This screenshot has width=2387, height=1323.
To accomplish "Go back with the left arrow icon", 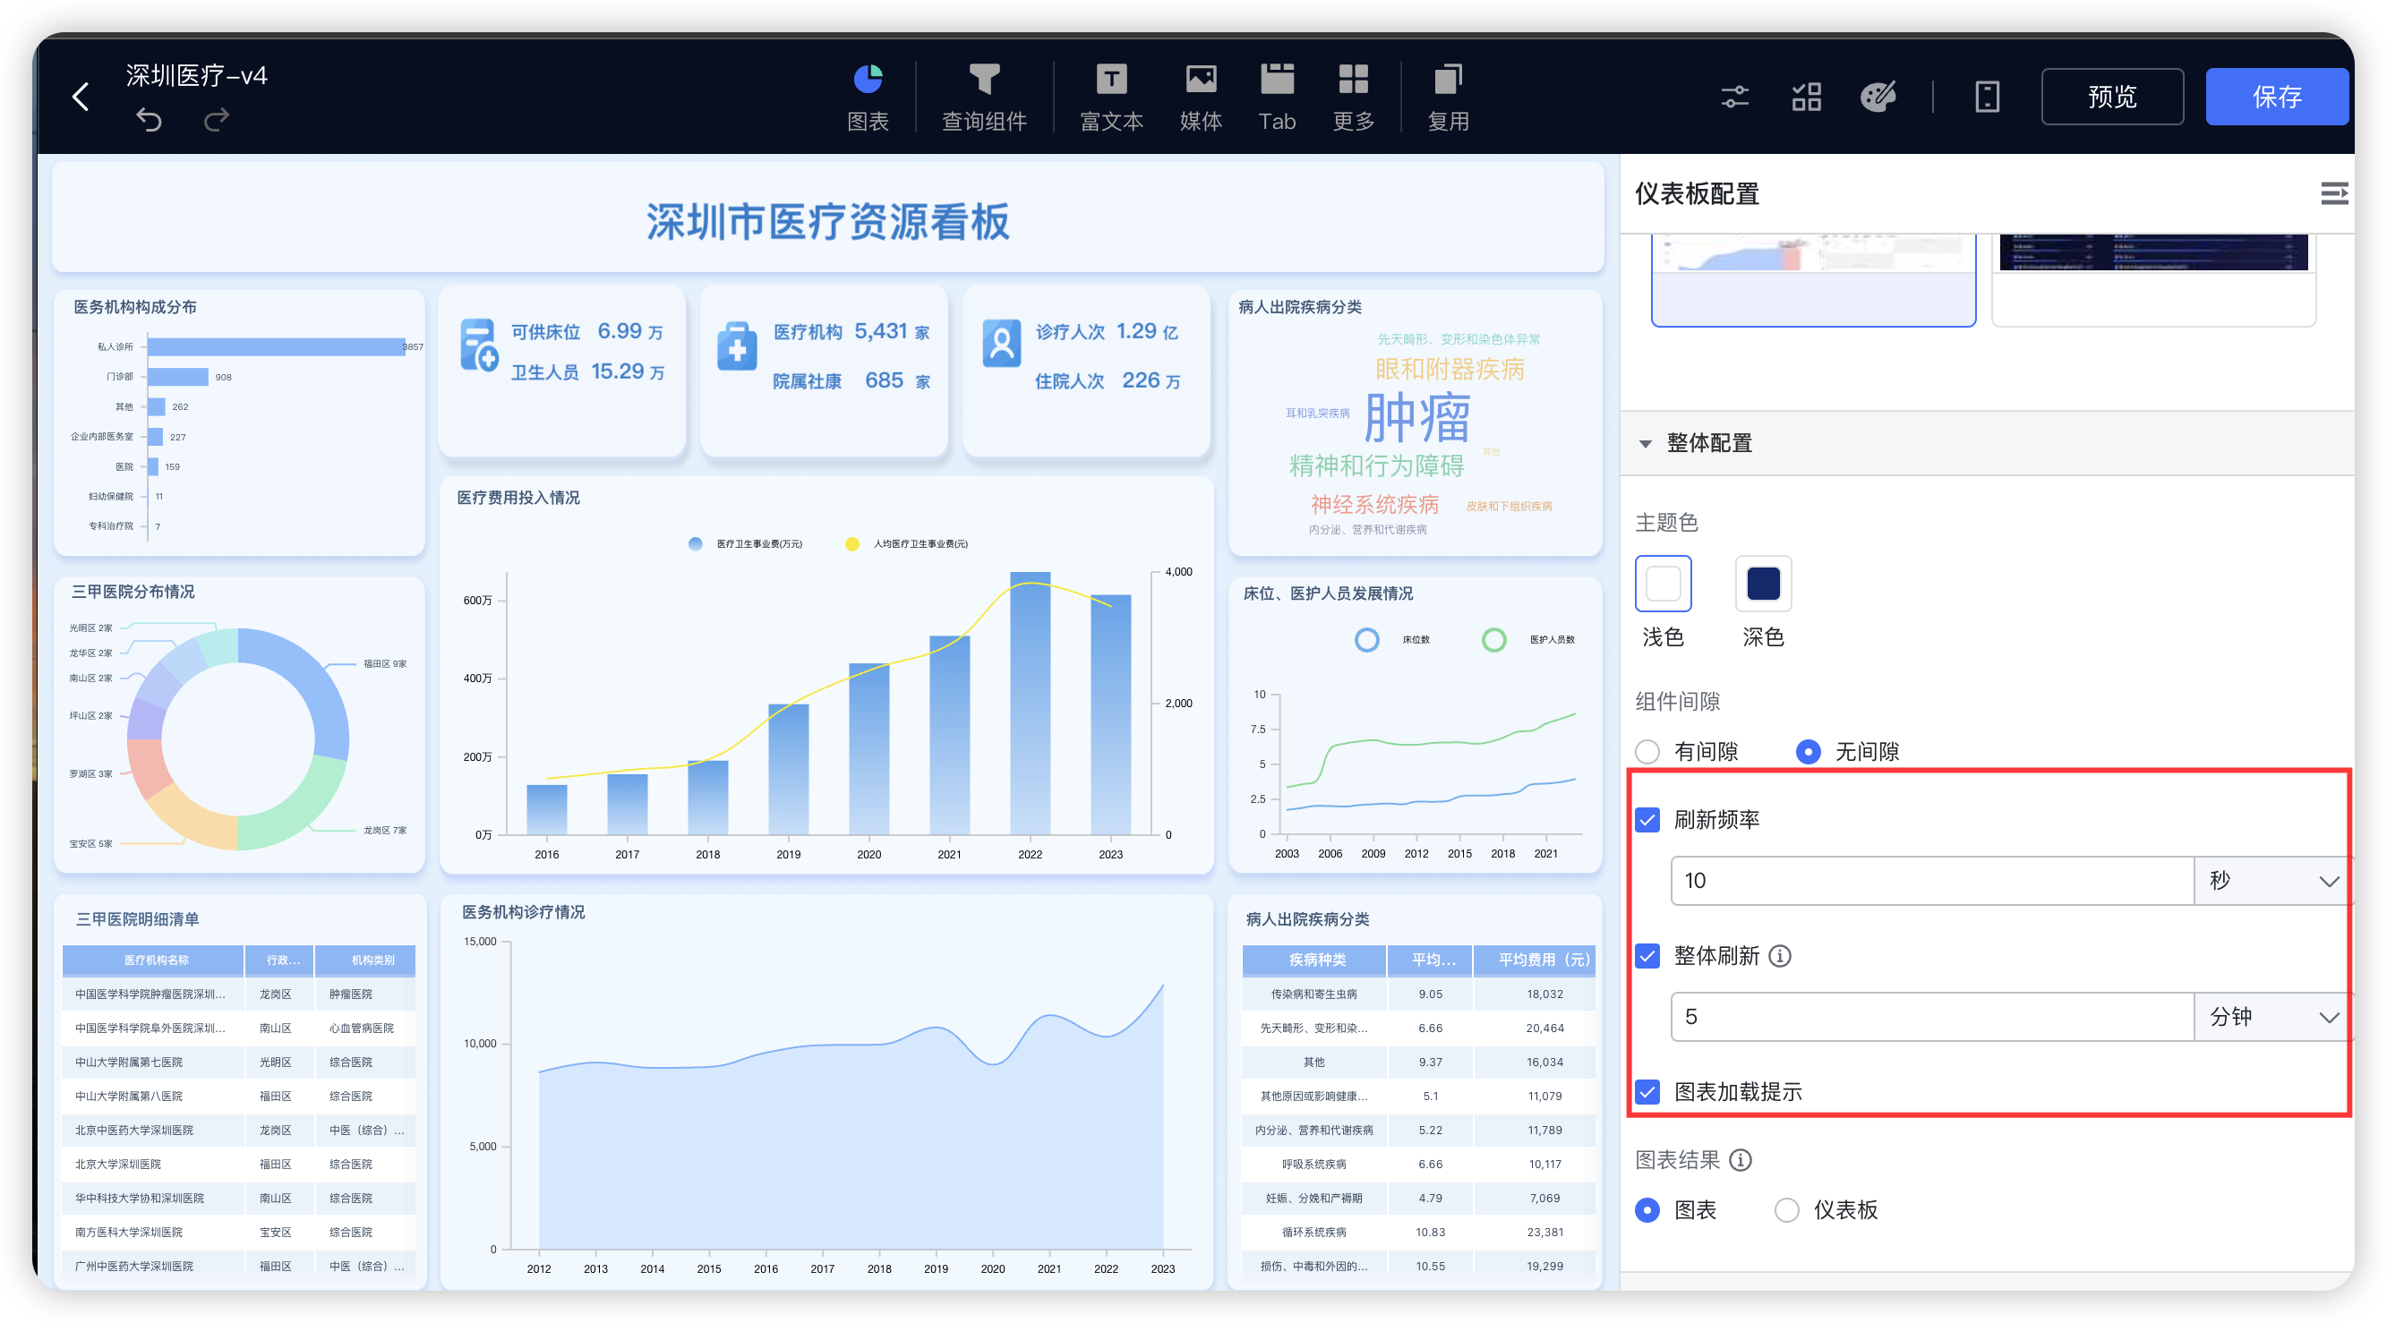I will (x=81, y=97).
